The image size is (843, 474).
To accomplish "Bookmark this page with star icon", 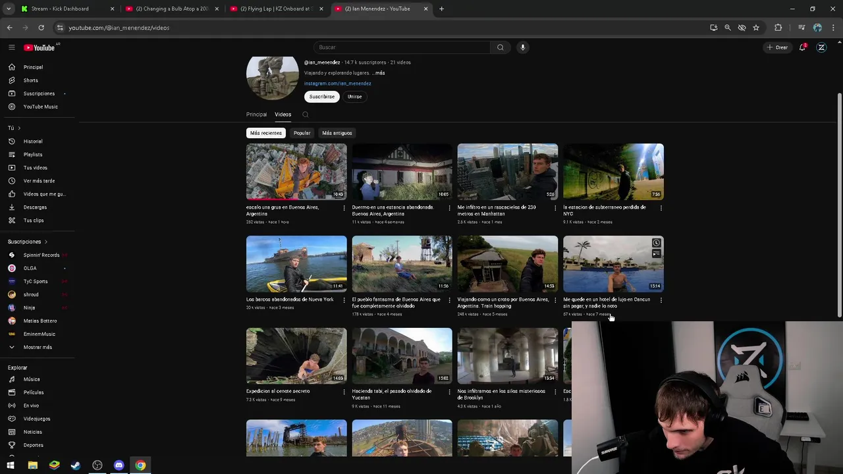I will tap(756, 28).
